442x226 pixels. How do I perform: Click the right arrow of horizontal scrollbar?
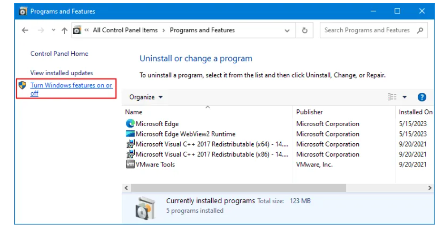[x=430, y=187]
